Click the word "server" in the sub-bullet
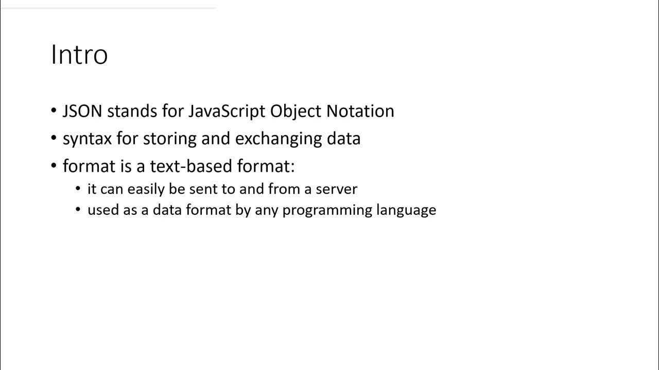 click(336, 189)
